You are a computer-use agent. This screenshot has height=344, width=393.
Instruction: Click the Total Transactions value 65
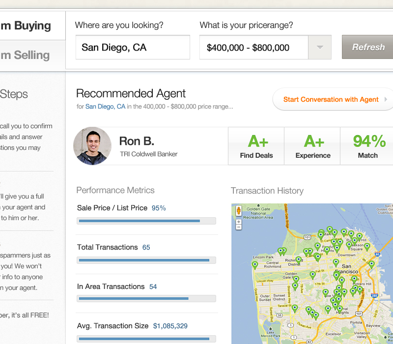146,248
